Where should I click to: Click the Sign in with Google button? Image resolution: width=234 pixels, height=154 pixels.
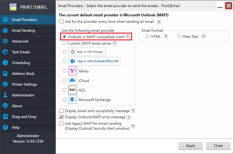tap(87, 52)
